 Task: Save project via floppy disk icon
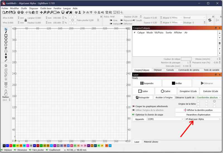coord(11,12)
